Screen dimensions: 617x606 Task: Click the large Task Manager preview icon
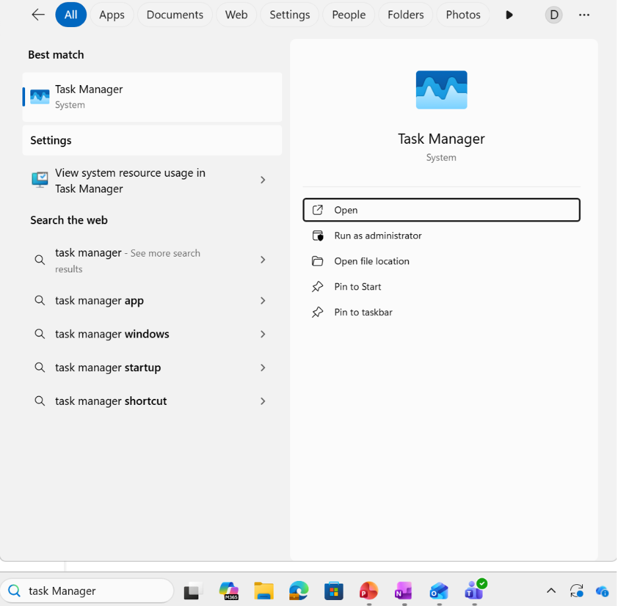441,90
